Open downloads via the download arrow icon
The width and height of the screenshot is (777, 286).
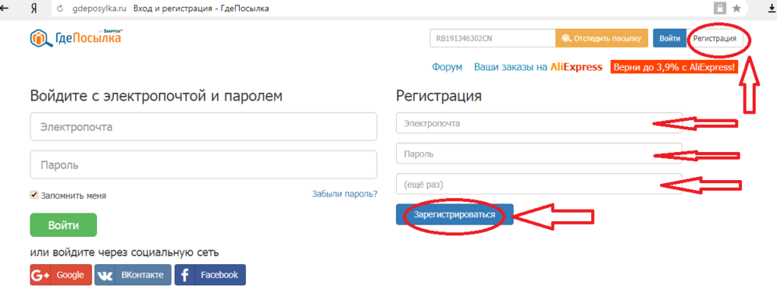(772, 8)
